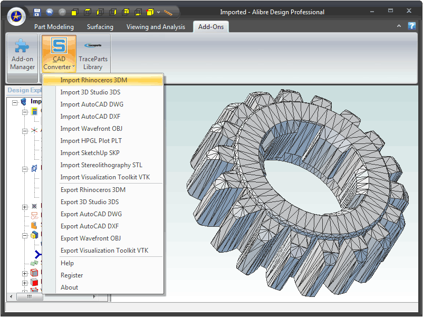Collapse the calculator icon tree node
Screen dimensions: 423x317
(x=25, y=112)
